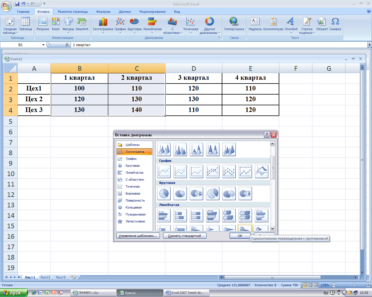Select the Горизонтальная пирамидальная с группировкой chart
This screenshot has height=297, width=372.
pos(245,228)
